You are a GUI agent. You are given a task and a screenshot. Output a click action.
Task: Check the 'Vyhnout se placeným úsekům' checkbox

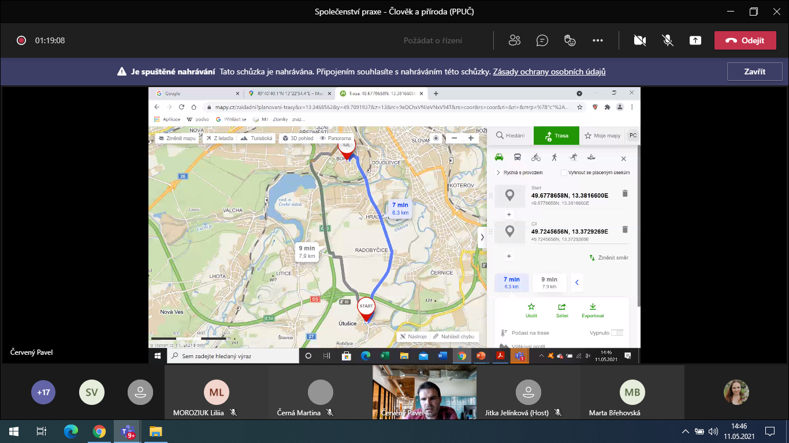pyautogui.click(x=564, y=172)
